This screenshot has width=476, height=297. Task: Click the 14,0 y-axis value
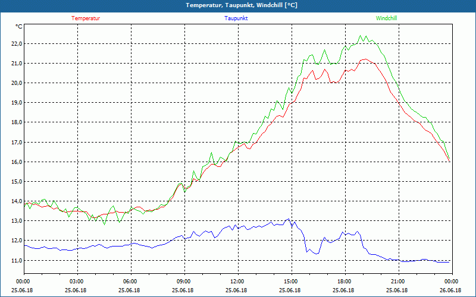click(17, 201)
